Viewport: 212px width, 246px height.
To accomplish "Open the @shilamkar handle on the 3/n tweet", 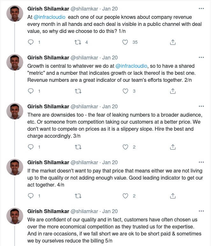I will point(84,106).
